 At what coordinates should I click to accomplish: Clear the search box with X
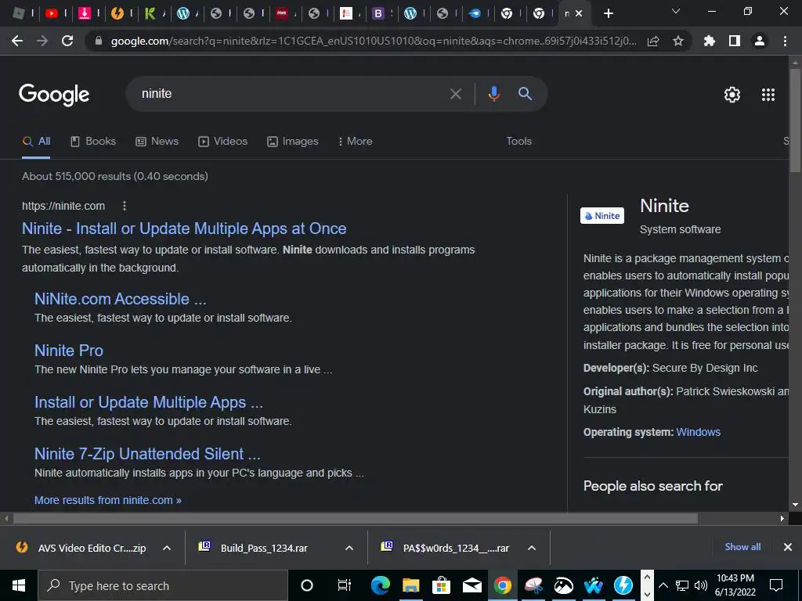tap(456, 94)
